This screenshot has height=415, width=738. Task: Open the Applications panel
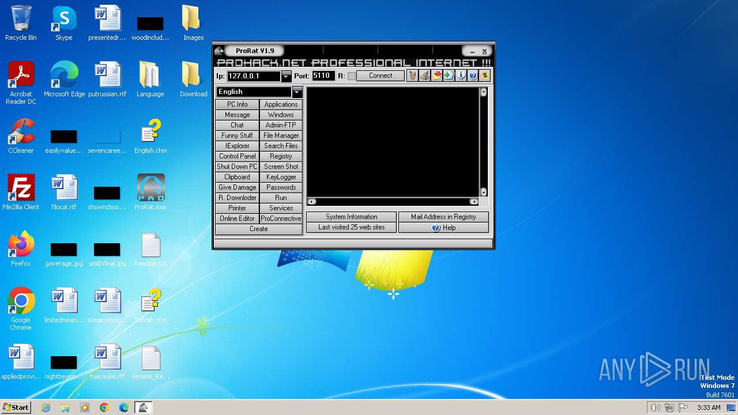point(281,104)
